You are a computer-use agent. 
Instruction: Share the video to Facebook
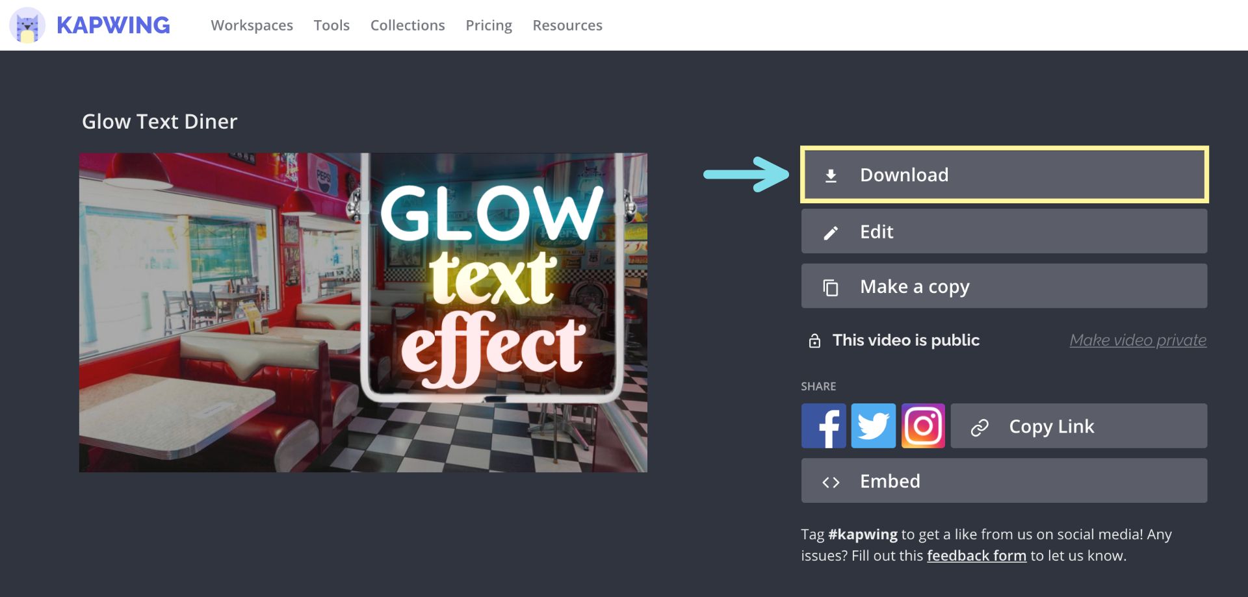coord(824,426)
